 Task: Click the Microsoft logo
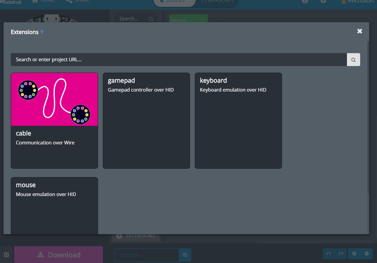pos(358,2)
